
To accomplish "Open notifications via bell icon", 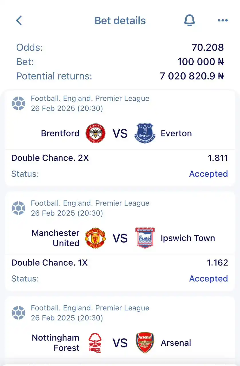I will 189,21.
